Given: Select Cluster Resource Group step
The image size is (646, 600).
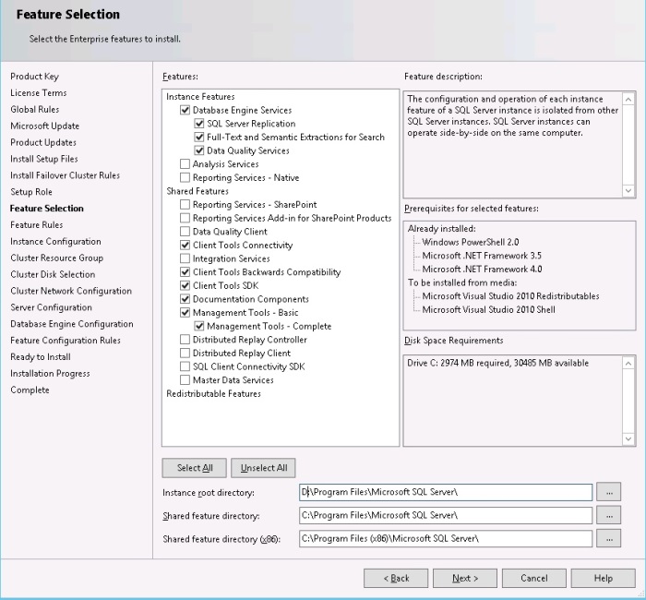Looking at the screenshot, I should [x=57, y=258].
